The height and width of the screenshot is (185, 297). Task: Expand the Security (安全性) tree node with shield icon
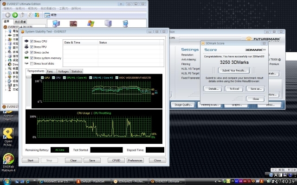tap(6, 77)
